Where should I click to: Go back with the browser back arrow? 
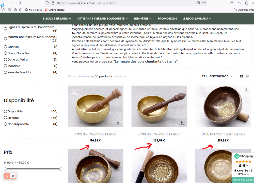coord(4,3)
